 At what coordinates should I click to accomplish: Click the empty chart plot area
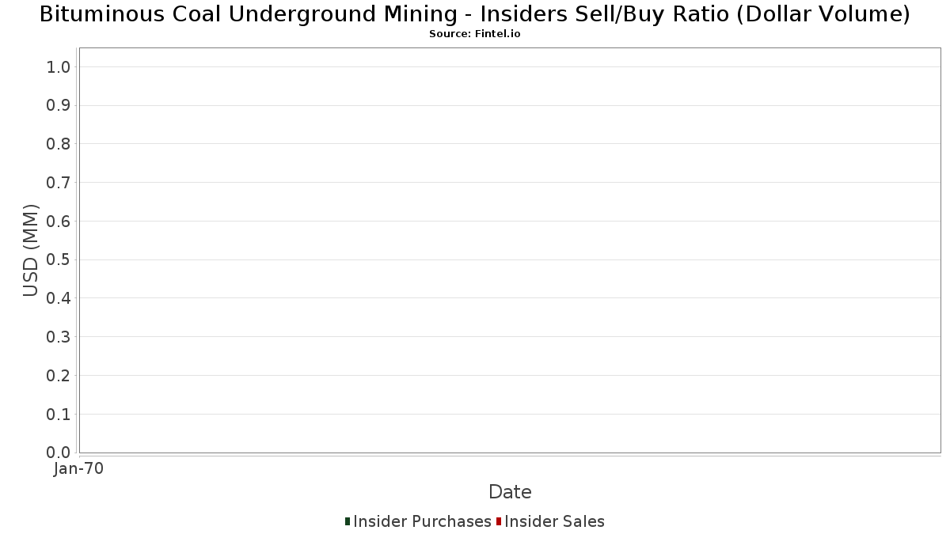click(510, 250)
